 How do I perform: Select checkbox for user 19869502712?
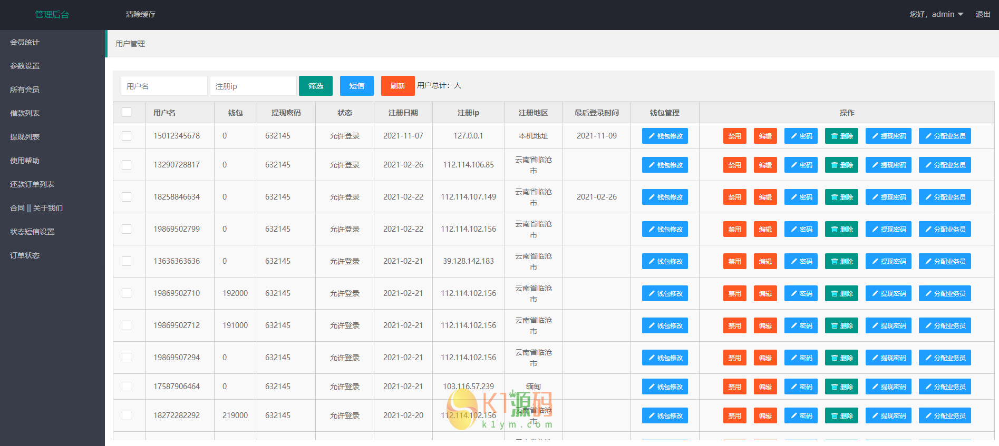(x=127, y=325)
